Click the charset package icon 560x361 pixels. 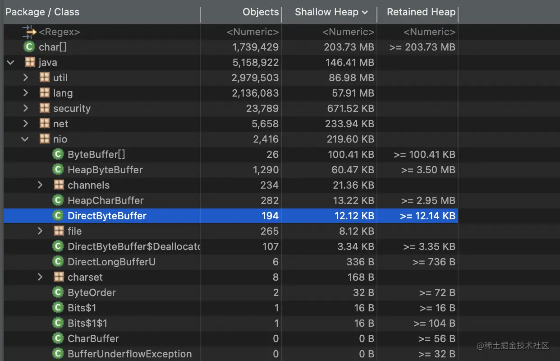[59, 277]
